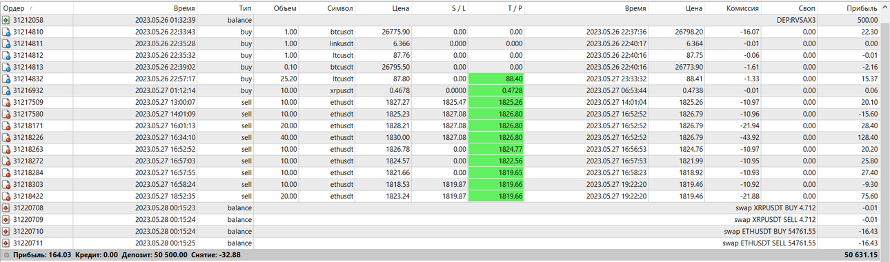Click the open time 2023.05.26 22:33:43

tap(166, 32)
